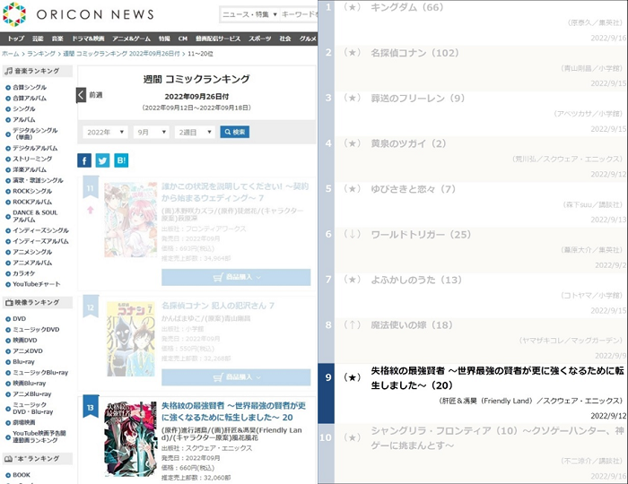Viewport: 628px width, 484px height.
Task: Open 合算シングル ranking in sidebar
Action: tap(30, 87)
